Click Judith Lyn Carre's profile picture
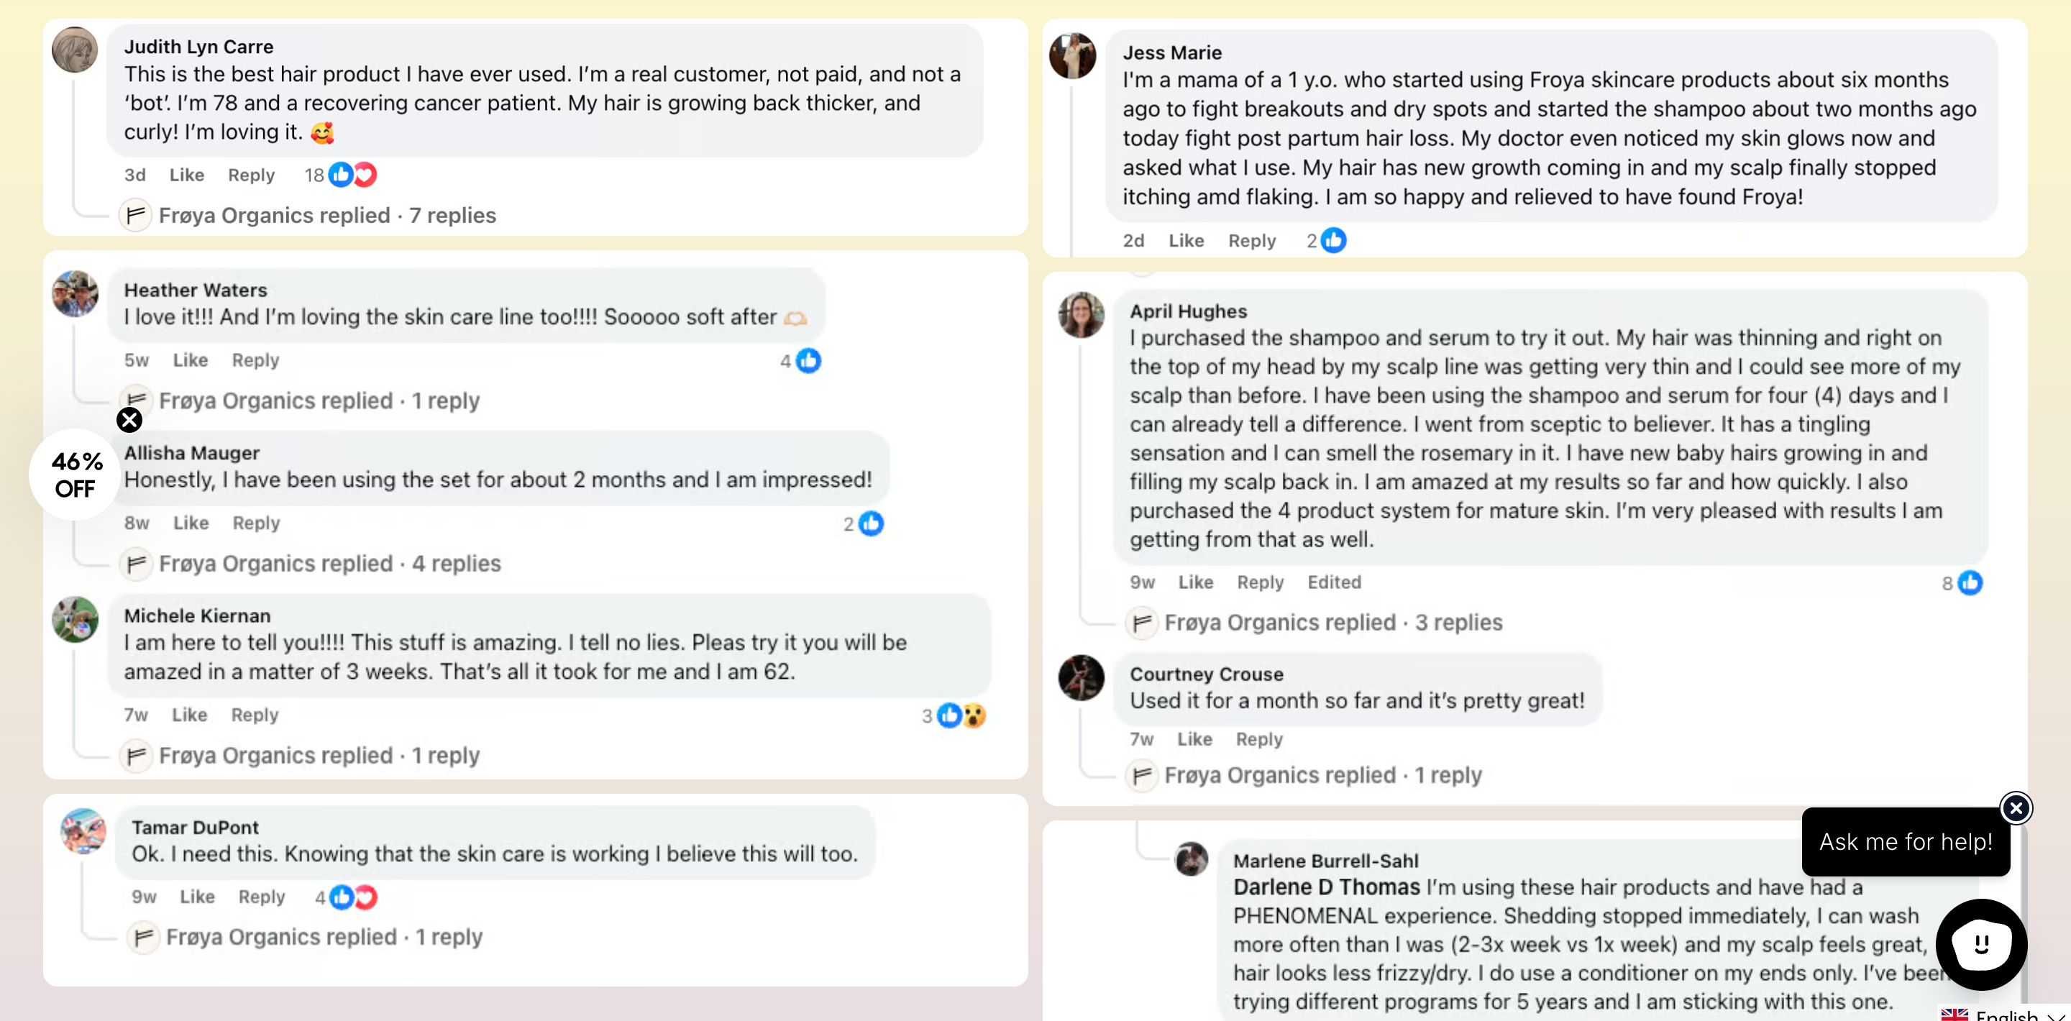Screen dimensions: 2071x1021 click(75, 50)
